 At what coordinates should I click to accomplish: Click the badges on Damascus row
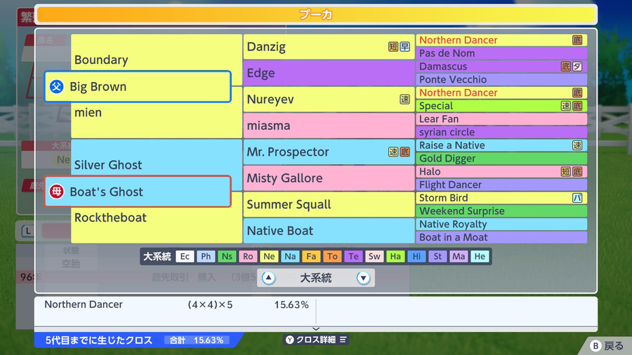[572, 67]
